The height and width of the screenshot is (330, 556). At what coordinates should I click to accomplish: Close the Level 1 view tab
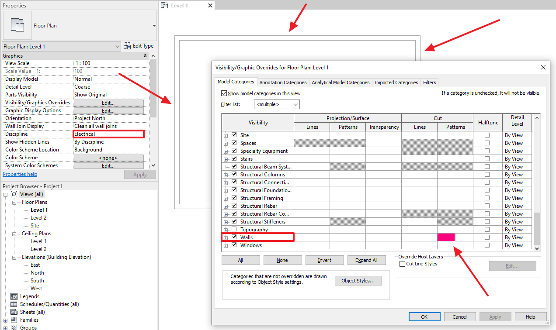pos(210,6)
